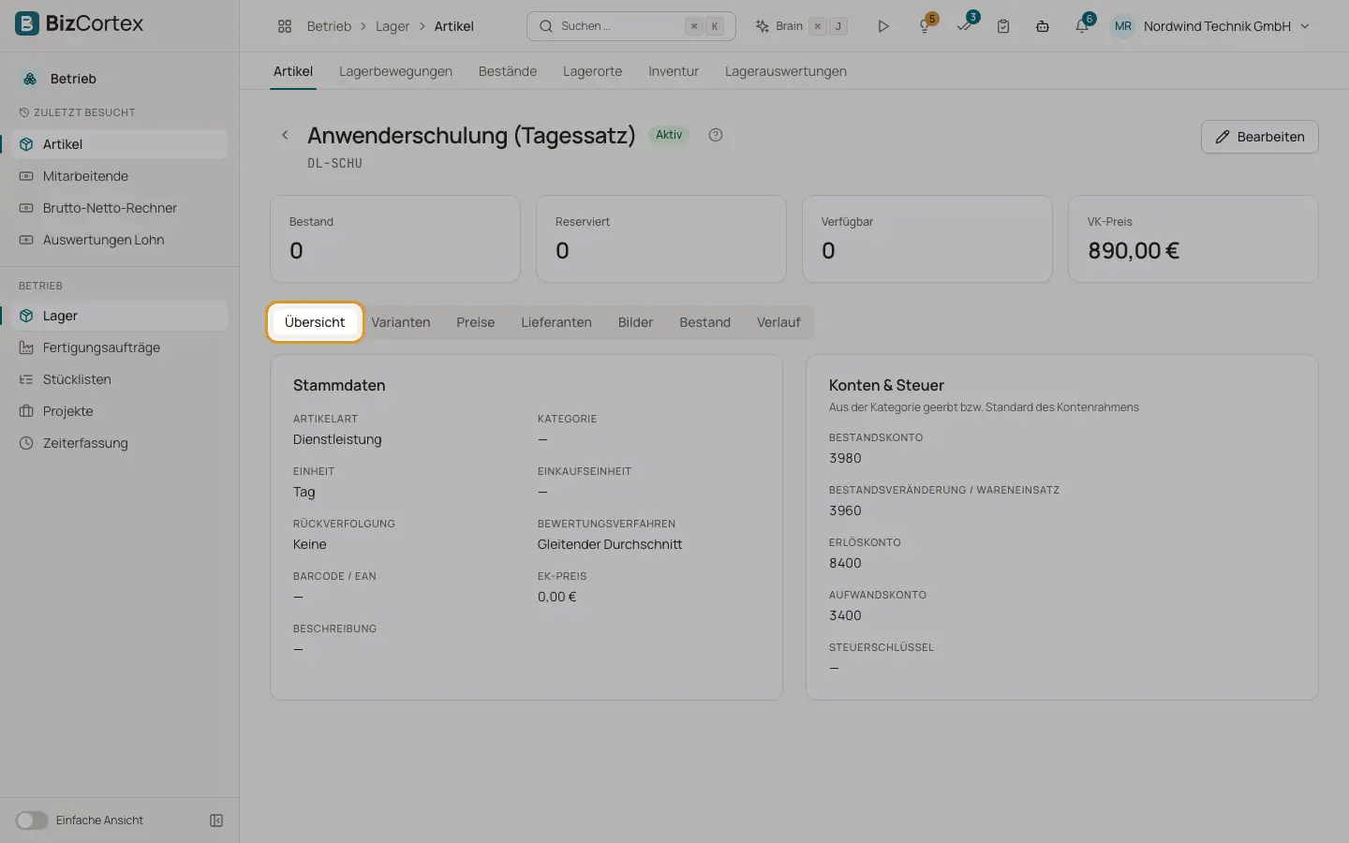This screenshot has height=843, width=1349.
Task: Click the Bearbeiten button
Action: (1260, 137)
